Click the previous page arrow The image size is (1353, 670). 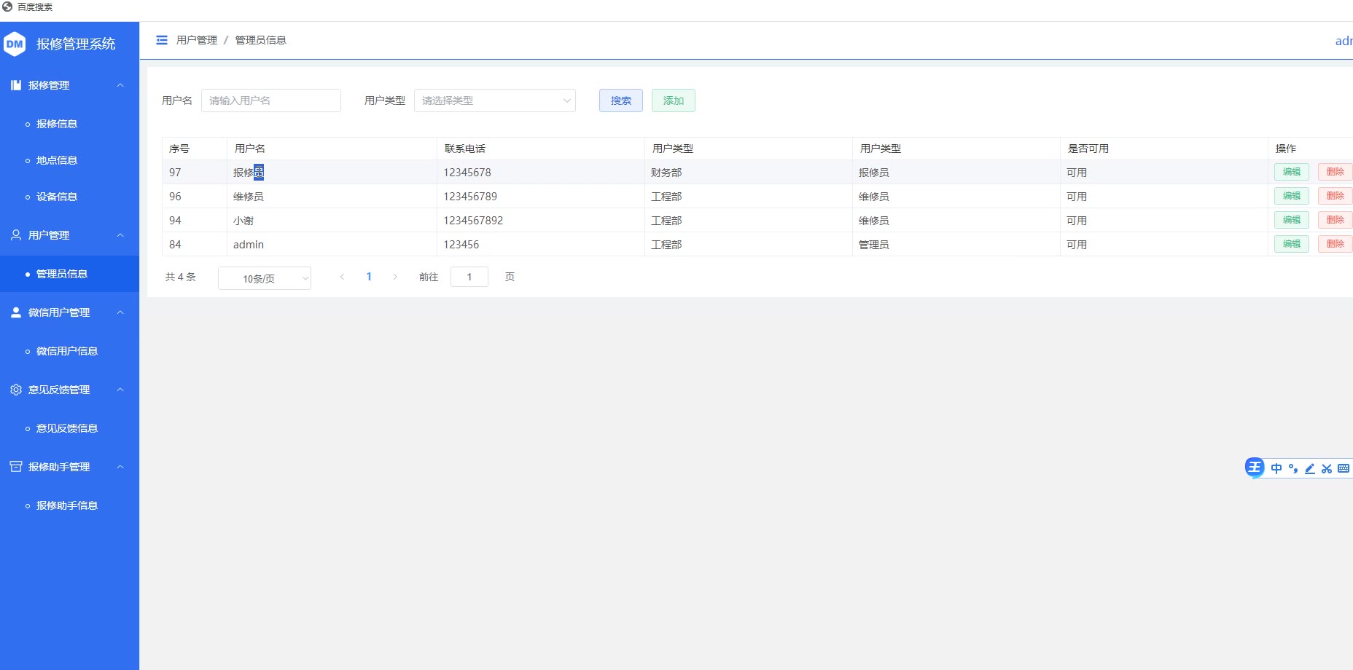(342, 277)
